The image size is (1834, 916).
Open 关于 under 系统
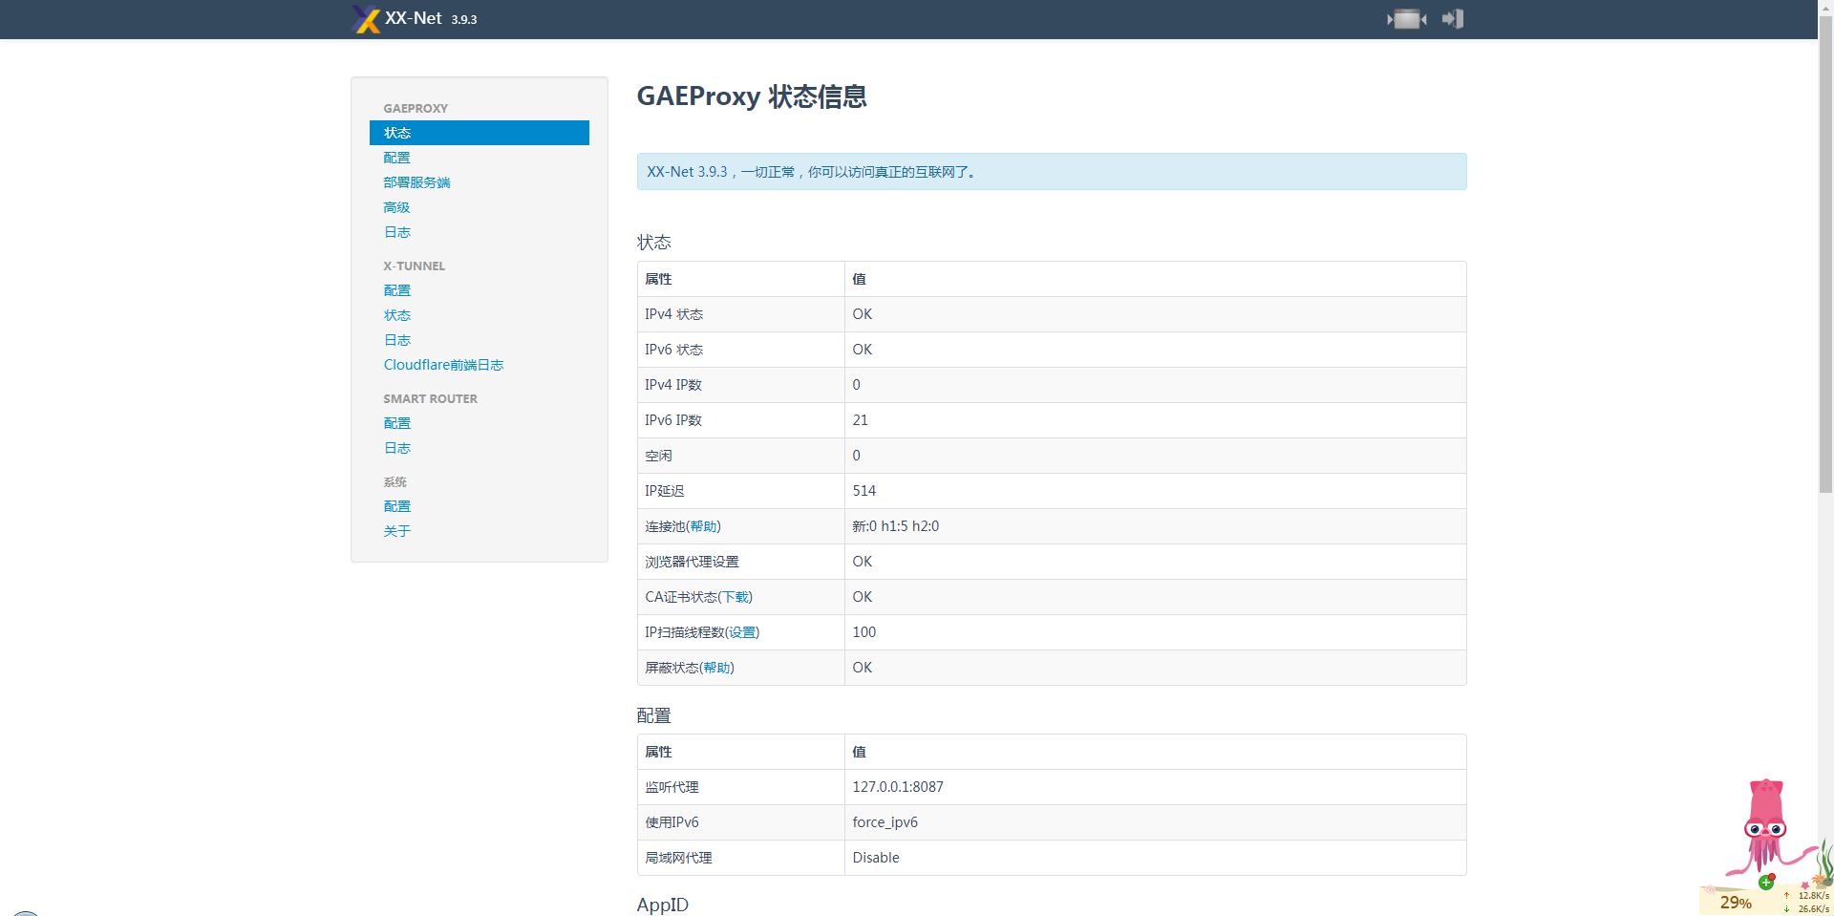click(396, 530)
